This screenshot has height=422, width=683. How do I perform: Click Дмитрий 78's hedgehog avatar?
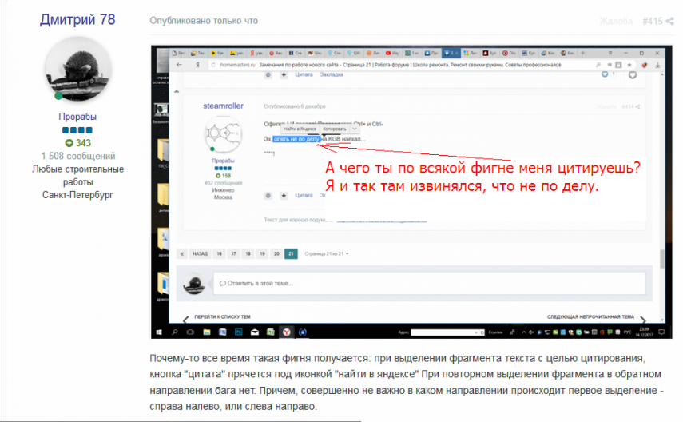pos(78,69)
